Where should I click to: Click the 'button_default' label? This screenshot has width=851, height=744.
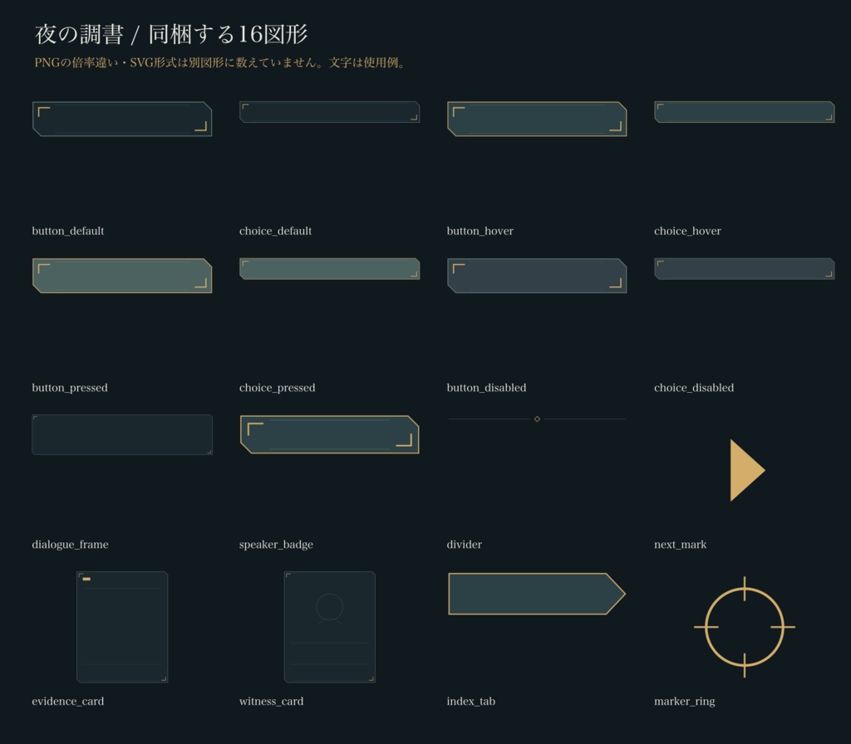(68, 231)
